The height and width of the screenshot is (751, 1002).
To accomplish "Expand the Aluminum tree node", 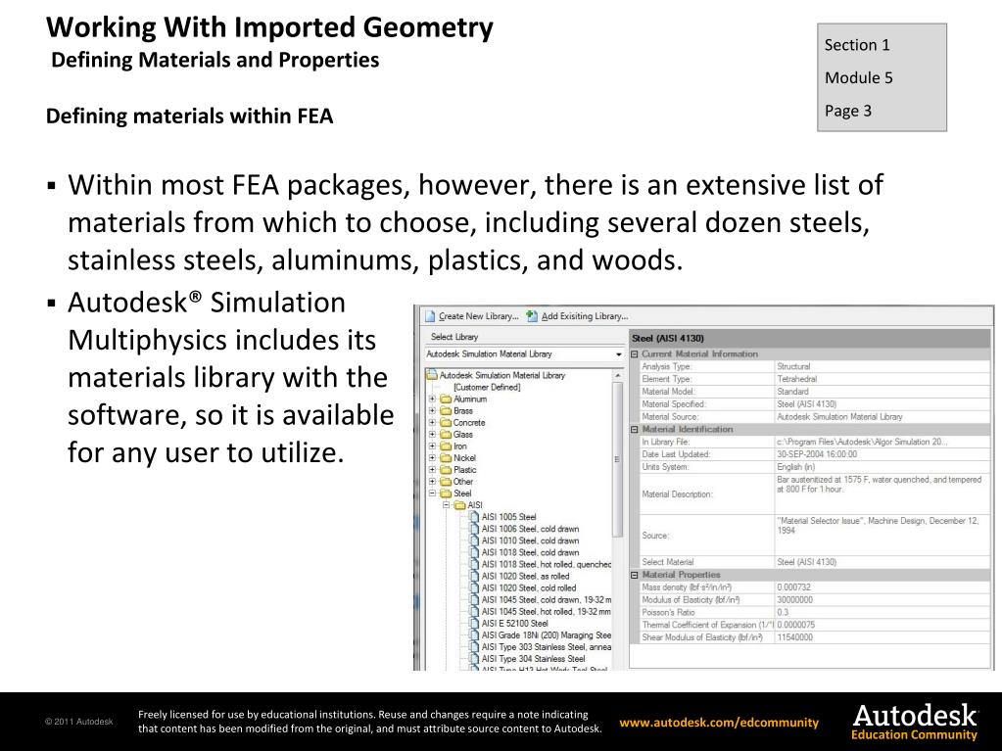I will tap(432, 399).
